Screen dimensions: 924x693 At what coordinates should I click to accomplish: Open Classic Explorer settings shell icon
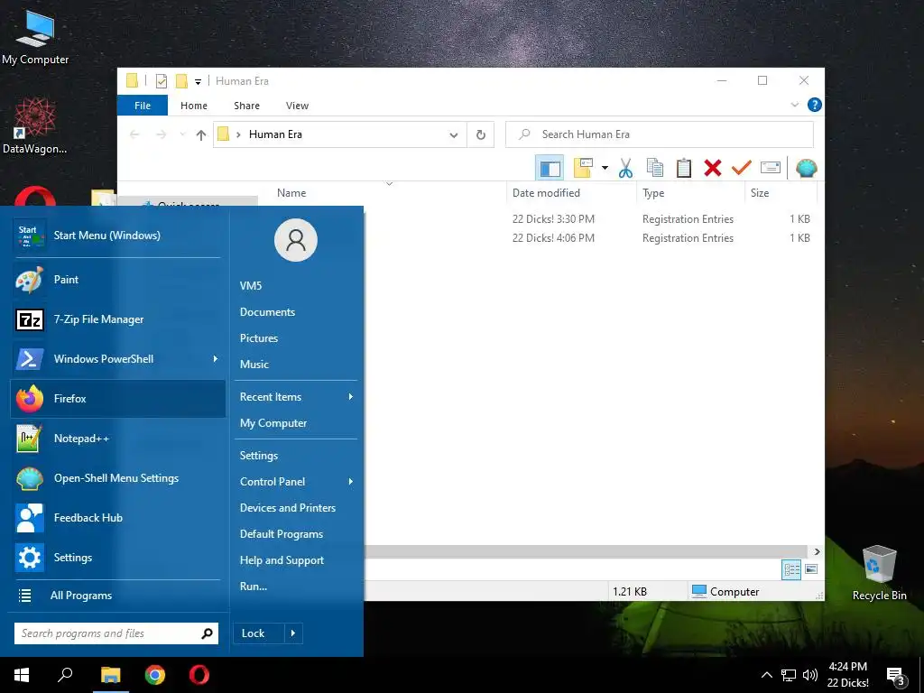[x=806, y=168]
